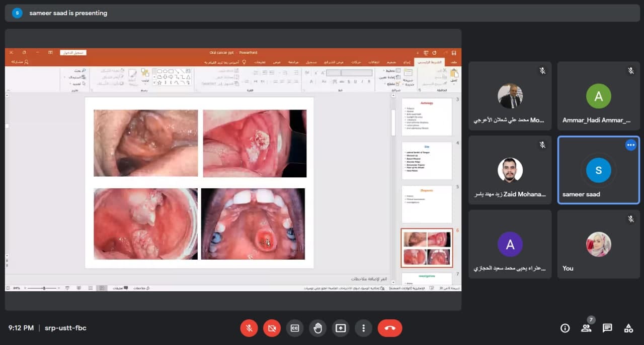Click the مشاركة (Share) button in PowerPoint
644x345 pixels.
(x=20, y=62)
